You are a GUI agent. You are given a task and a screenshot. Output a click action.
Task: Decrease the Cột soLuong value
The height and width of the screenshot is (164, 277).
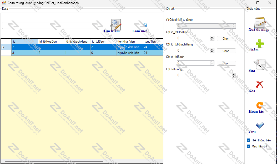coord(234,76)
